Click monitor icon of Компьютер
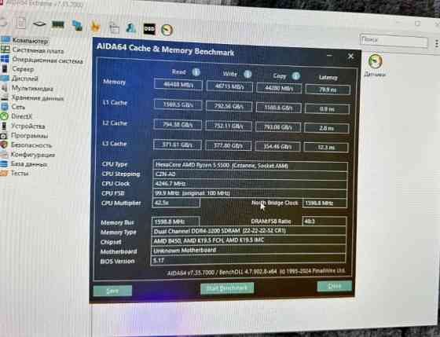440x337 pixels. click(x=5, y=39)
